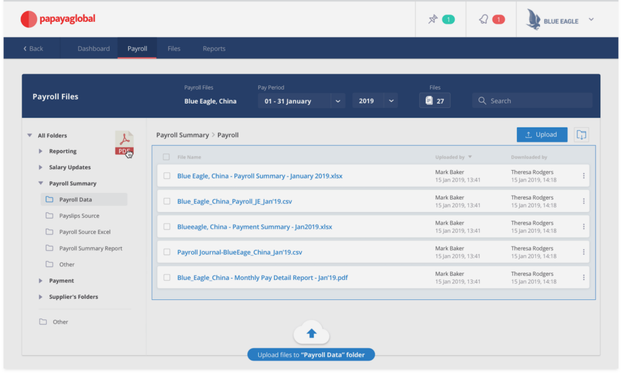Click the search magnifier icon

pos(482,101)
